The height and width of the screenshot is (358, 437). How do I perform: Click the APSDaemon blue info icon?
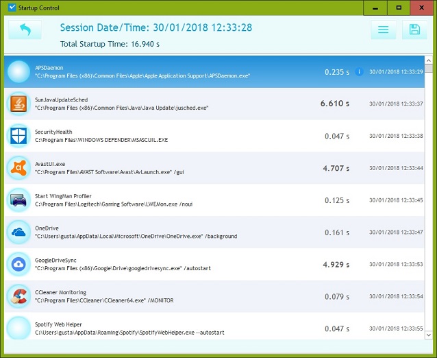tap(359, 72)
